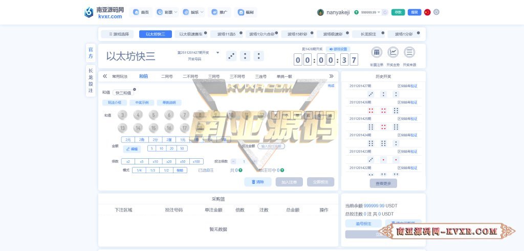The image size is (524, 251).
Task: Open the 单挑说明 explanation
Action: tap(169, 103)
